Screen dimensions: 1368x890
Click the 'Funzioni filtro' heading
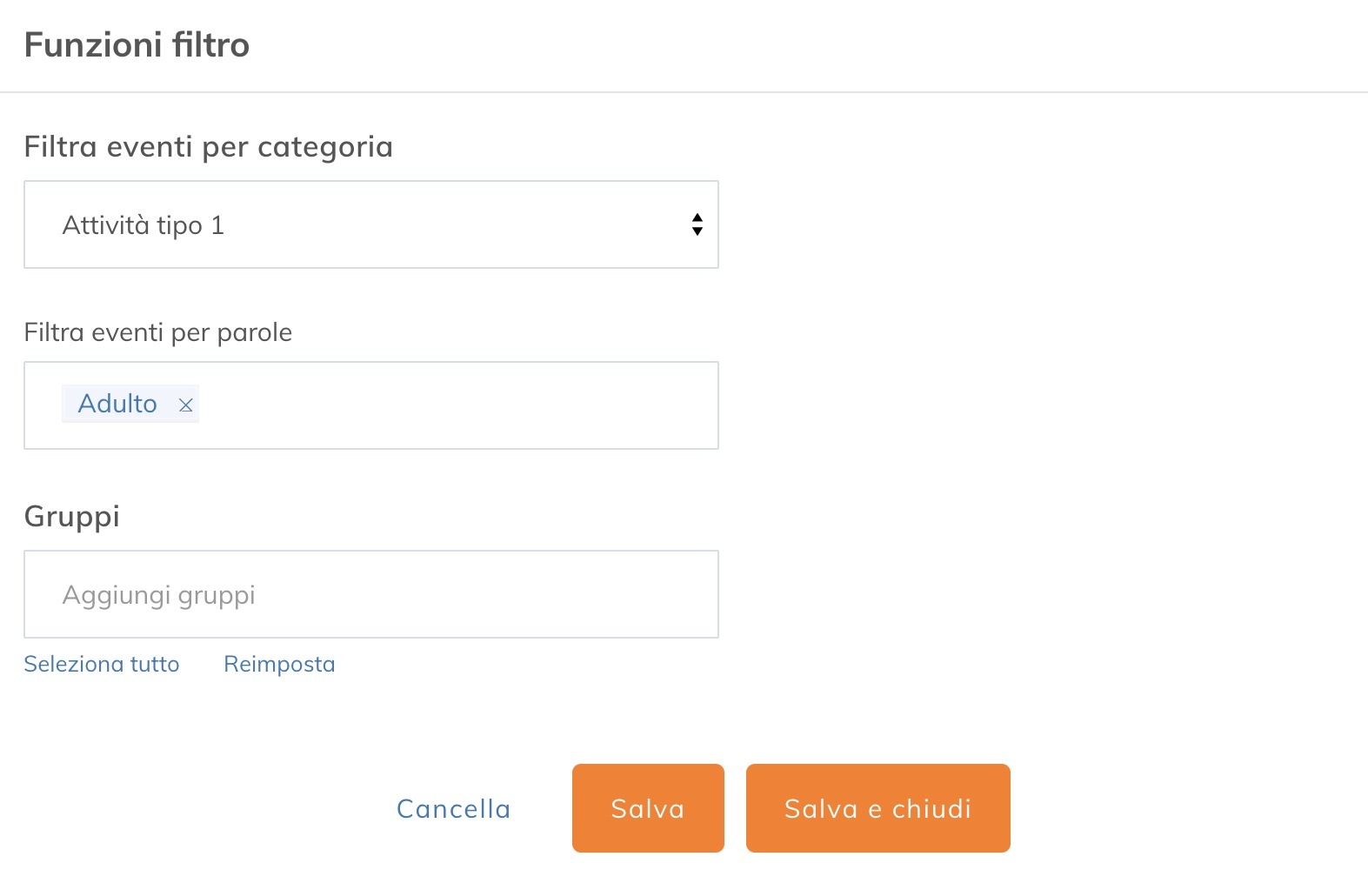tap(137, 44)
